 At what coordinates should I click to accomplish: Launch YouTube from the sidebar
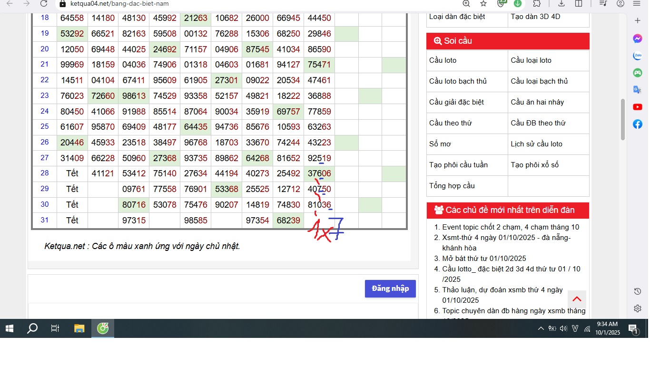point(638,107)
